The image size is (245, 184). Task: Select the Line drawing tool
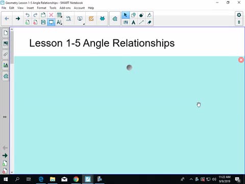[x=141, y=22]
